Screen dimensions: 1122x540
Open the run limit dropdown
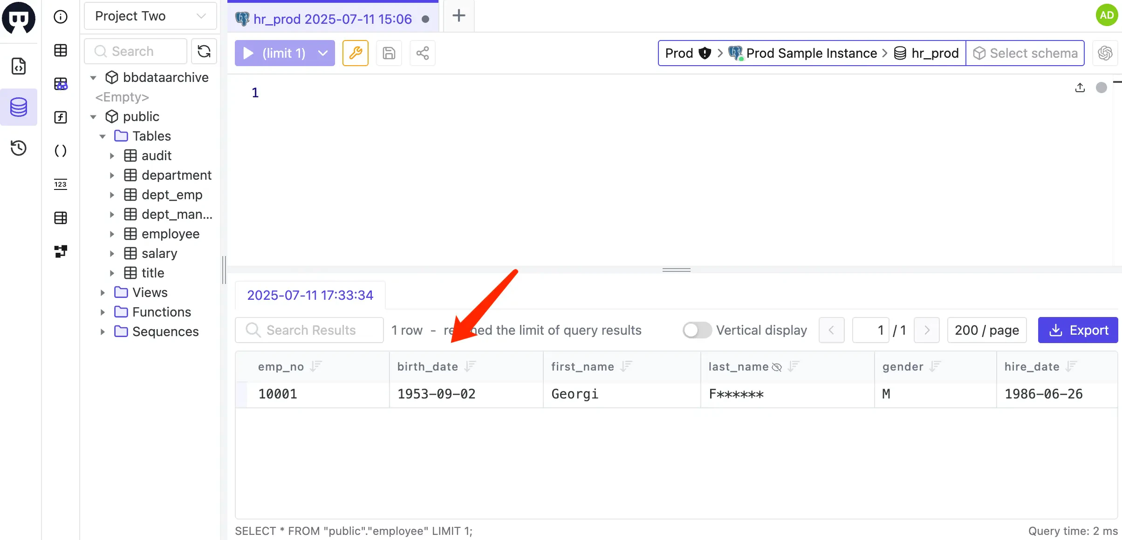tap(322, 53)
